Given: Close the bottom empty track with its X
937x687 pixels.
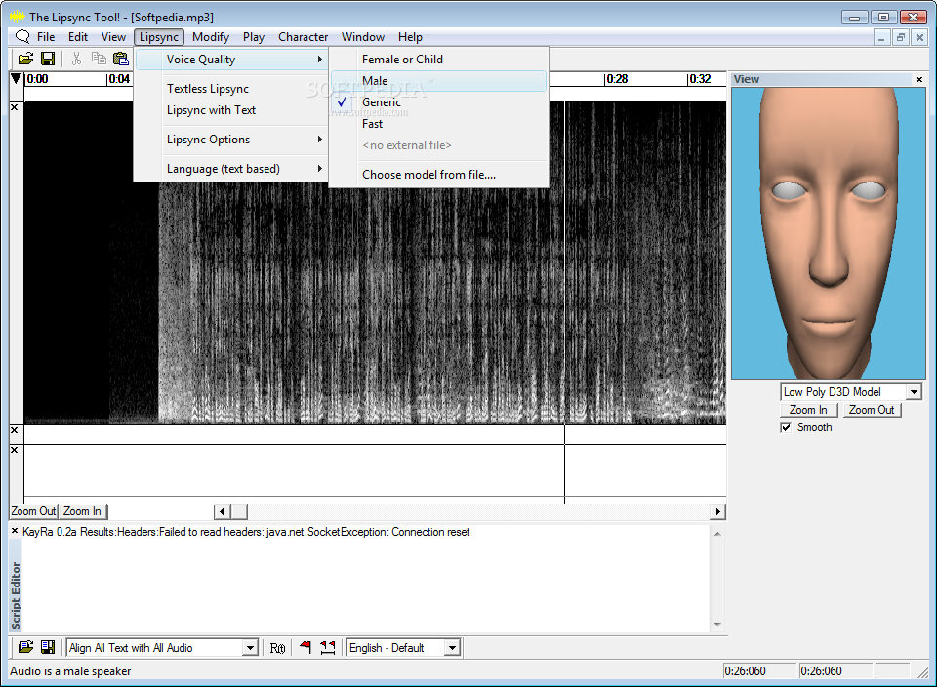Looking at the screenshot, I should 15,450.
